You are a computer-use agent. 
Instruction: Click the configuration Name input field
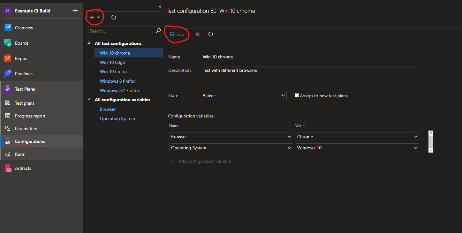pos(309,56)
